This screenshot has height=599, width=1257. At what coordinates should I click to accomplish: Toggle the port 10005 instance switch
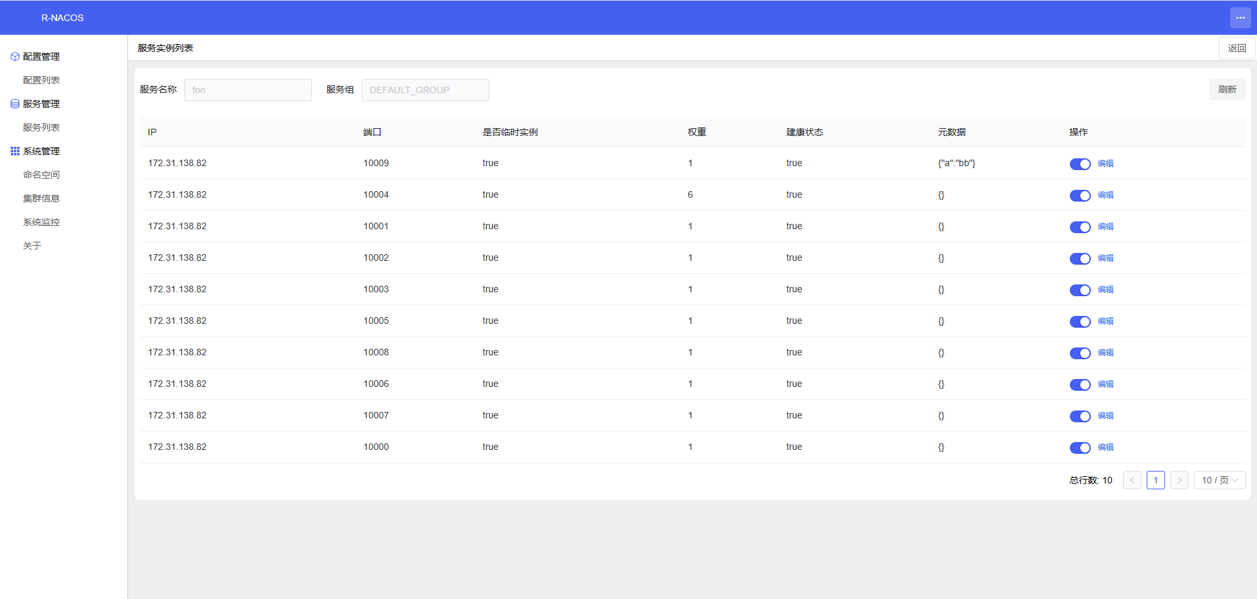click(1080, 322)
